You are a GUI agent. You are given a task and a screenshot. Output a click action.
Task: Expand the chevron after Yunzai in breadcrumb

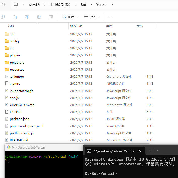click(112, 5)
